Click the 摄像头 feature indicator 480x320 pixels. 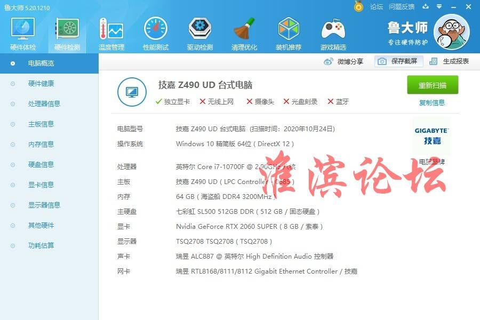click(260, 101)
